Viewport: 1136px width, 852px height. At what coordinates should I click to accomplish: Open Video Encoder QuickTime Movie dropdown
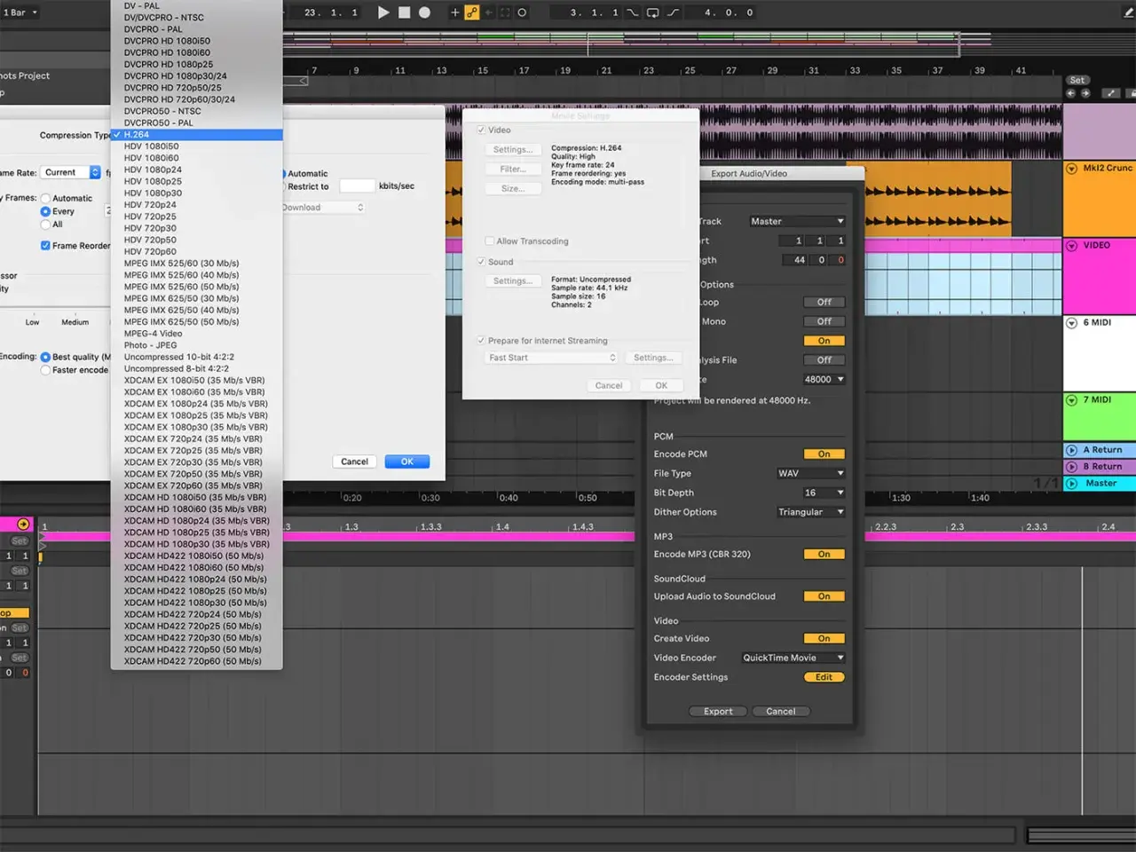pos(793,658)
